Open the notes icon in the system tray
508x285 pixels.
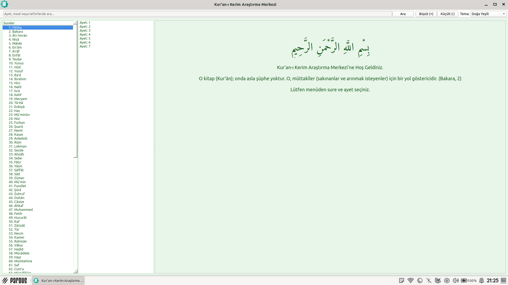tap(401, 281)
